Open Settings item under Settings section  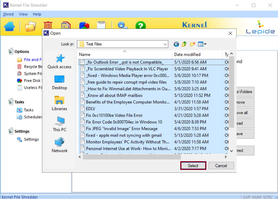[28, 139]
